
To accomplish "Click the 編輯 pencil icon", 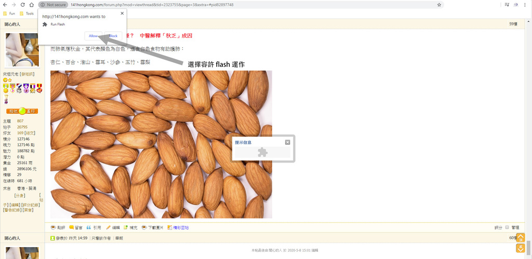I will pyautogui.click(x=108, y=227).
